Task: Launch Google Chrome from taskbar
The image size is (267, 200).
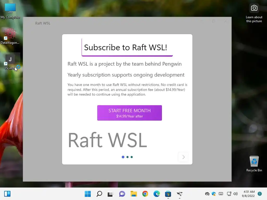Action: pyautogui.click(x=145, y=194)
